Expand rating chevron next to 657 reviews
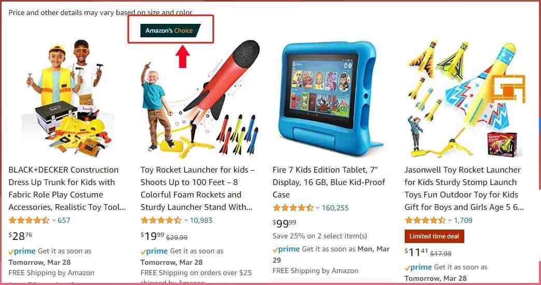Viewport: 541px width, 285px height. (x=54, y=220)
